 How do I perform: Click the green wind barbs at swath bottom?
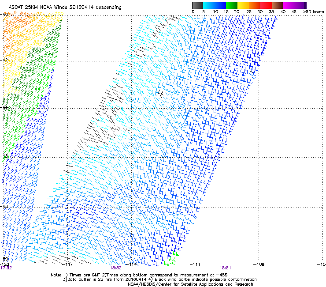click(171, 259)
